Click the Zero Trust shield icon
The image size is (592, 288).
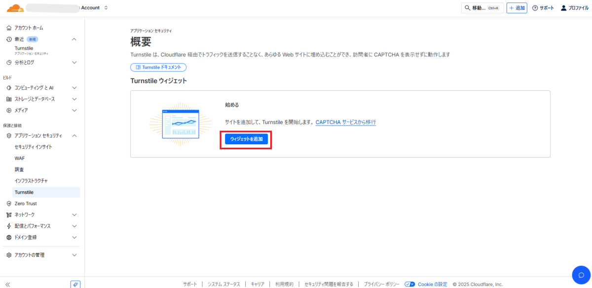(x=9, y=204)
